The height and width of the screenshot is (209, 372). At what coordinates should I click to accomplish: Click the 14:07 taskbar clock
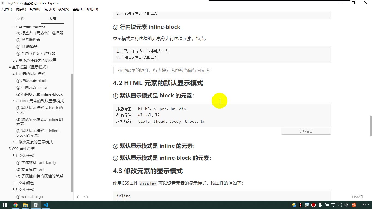(x=365, y=205)
